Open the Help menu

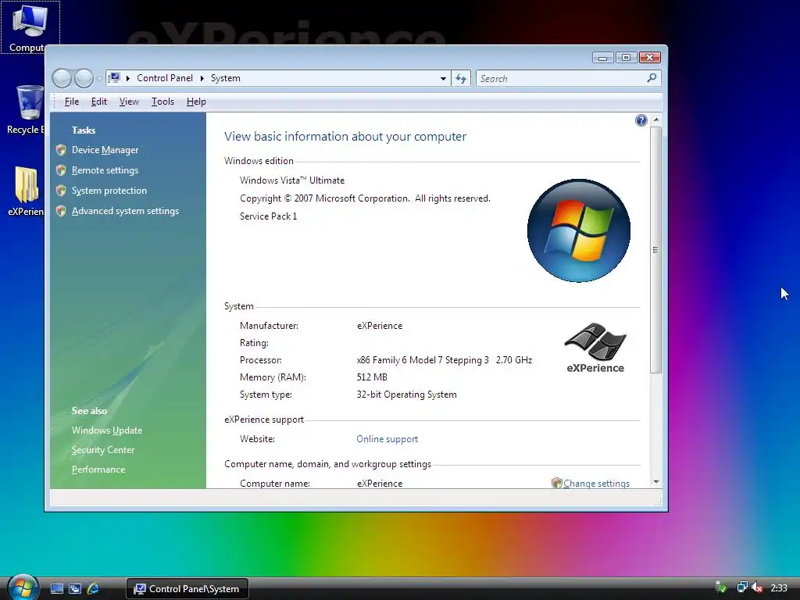pyautogui.click(x=196, y=102)
